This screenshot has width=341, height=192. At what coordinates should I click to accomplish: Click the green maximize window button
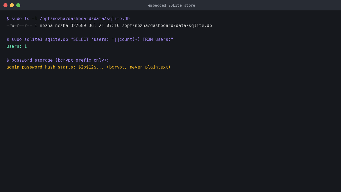(x=18, y=5)
